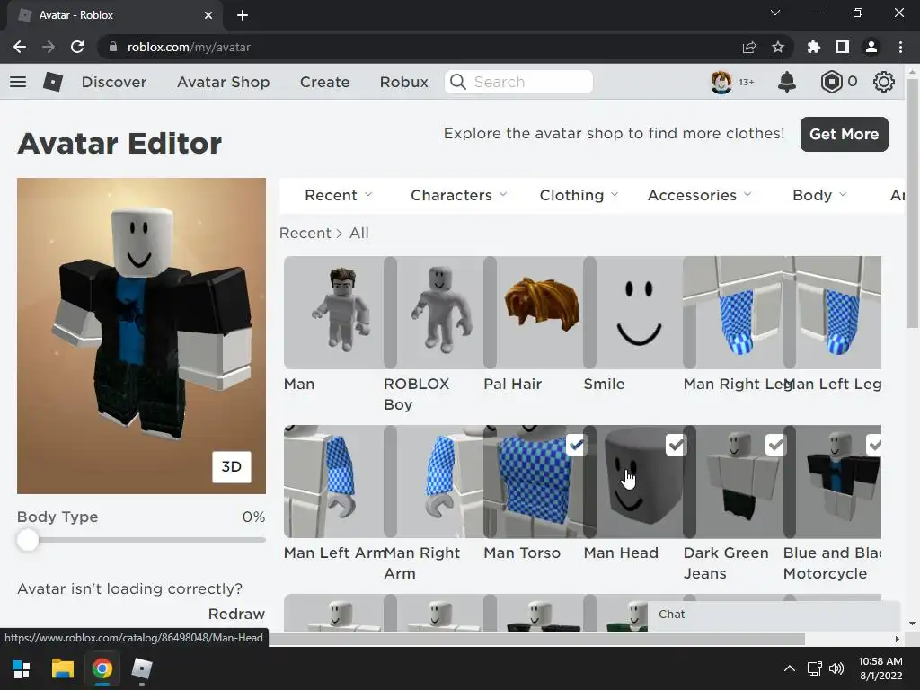Select the Man Right Arm thumbnail
920x690 pixels.
coord(434,482)
